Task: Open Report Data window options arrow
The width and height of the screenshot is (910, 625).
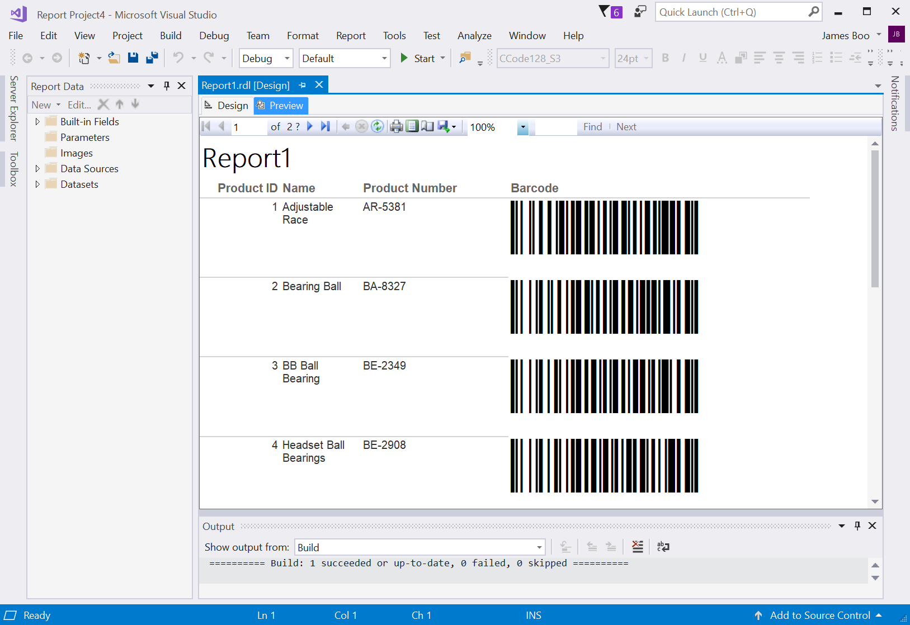Action: click(x=151, y=86)
